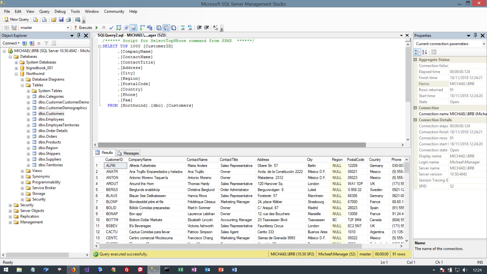Show the Properties in categorized view

click(x=417, y=52)
